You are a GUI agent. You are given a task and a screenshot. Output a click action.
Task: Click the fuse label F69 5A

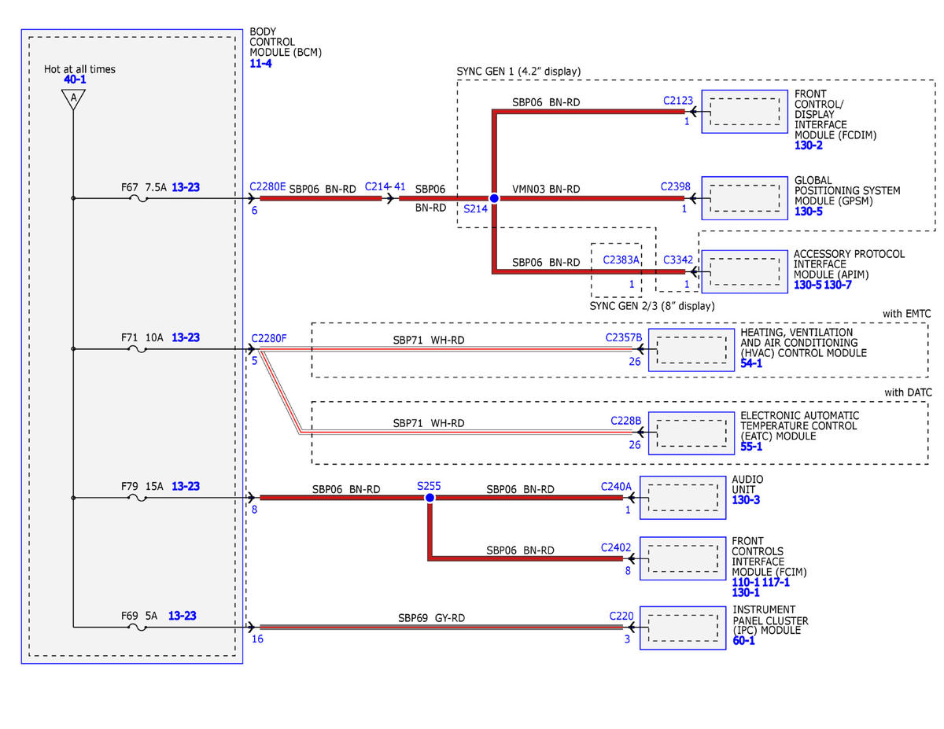click(140, 616)
